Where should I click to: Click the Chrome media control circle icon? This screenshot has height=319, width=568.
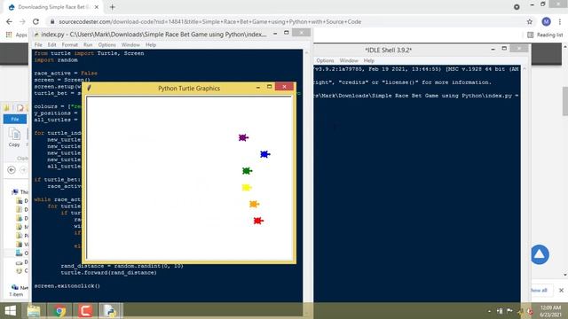click(x=517, y=7)
